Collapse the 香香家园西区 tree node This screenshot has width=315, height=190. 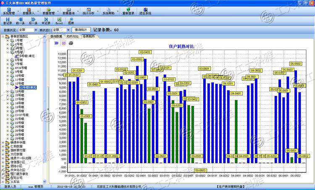coord(3,37)
